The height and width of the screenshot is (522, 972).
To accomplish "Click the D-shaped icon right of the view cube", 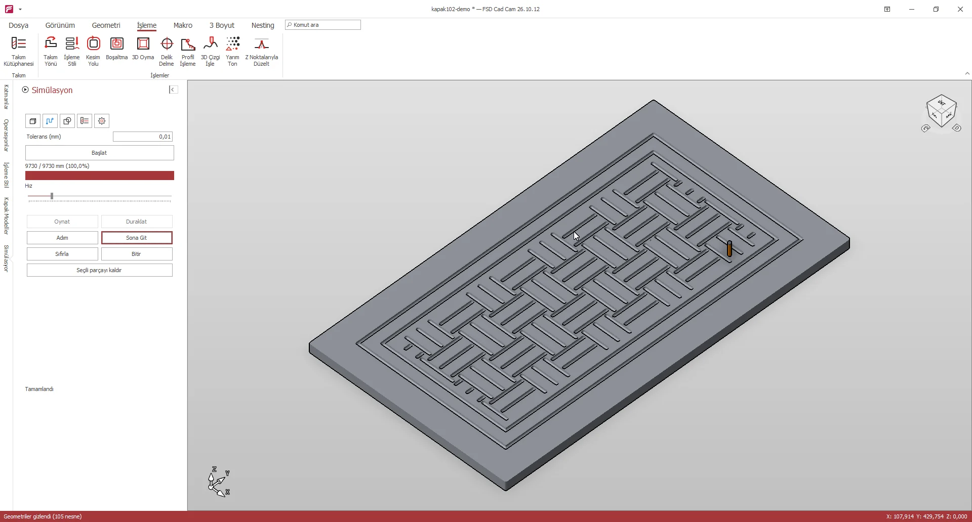I will pyautogui.click(x=957, y=128).
